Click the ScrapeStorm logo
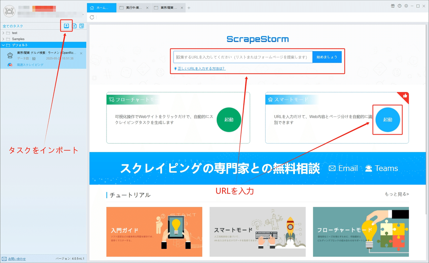 click(257, 39)
